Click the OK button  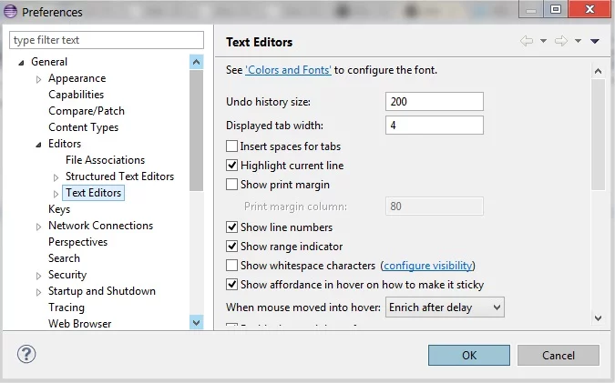click(468, 355)
